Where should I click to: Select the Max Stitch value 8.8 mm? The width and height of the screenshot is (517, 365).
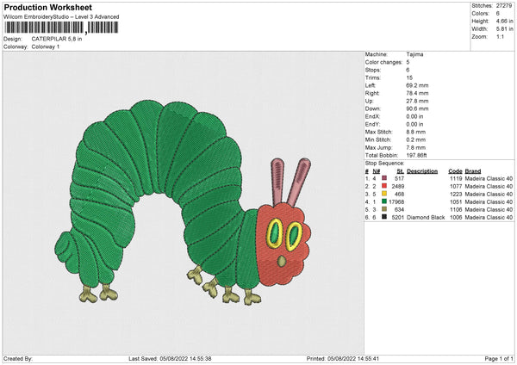click(x=416, y=132)
